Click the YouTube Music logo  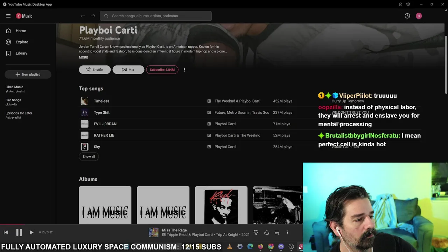[x=24, y=16]
